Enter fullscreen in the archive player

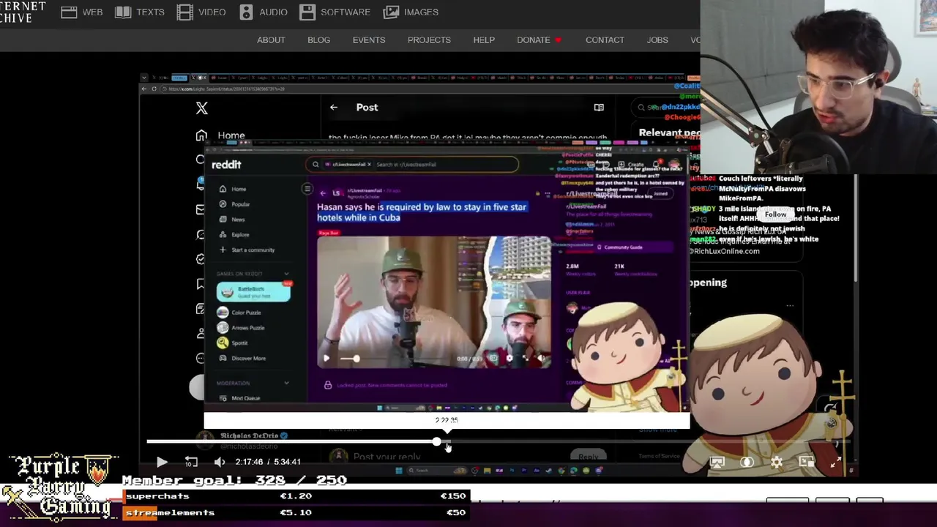(x=835, y=462)
